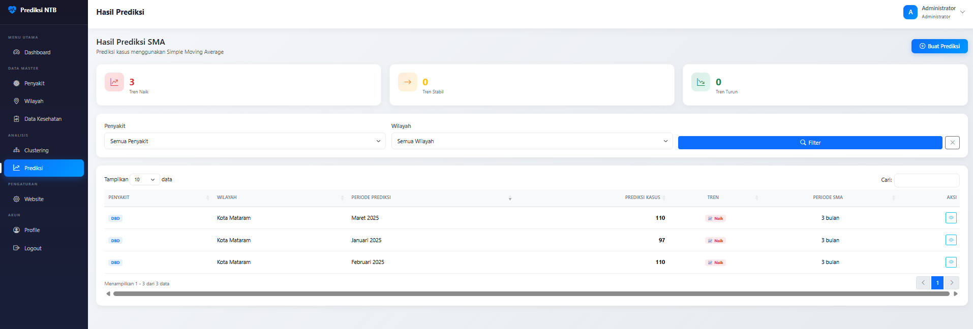View details of the Februari 2025 prediction

click(951, 262)
